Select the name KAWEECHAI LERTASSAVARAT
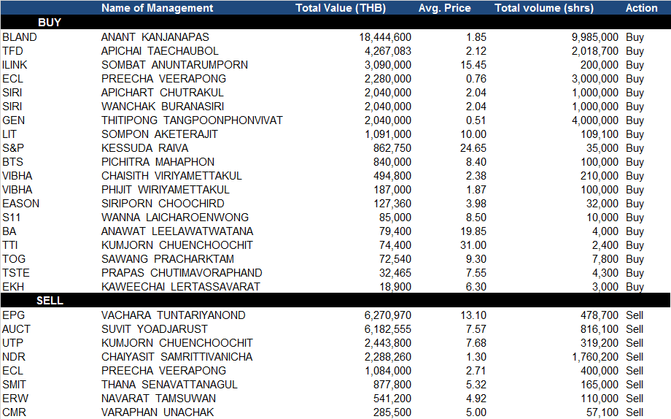 coord(181,287)
